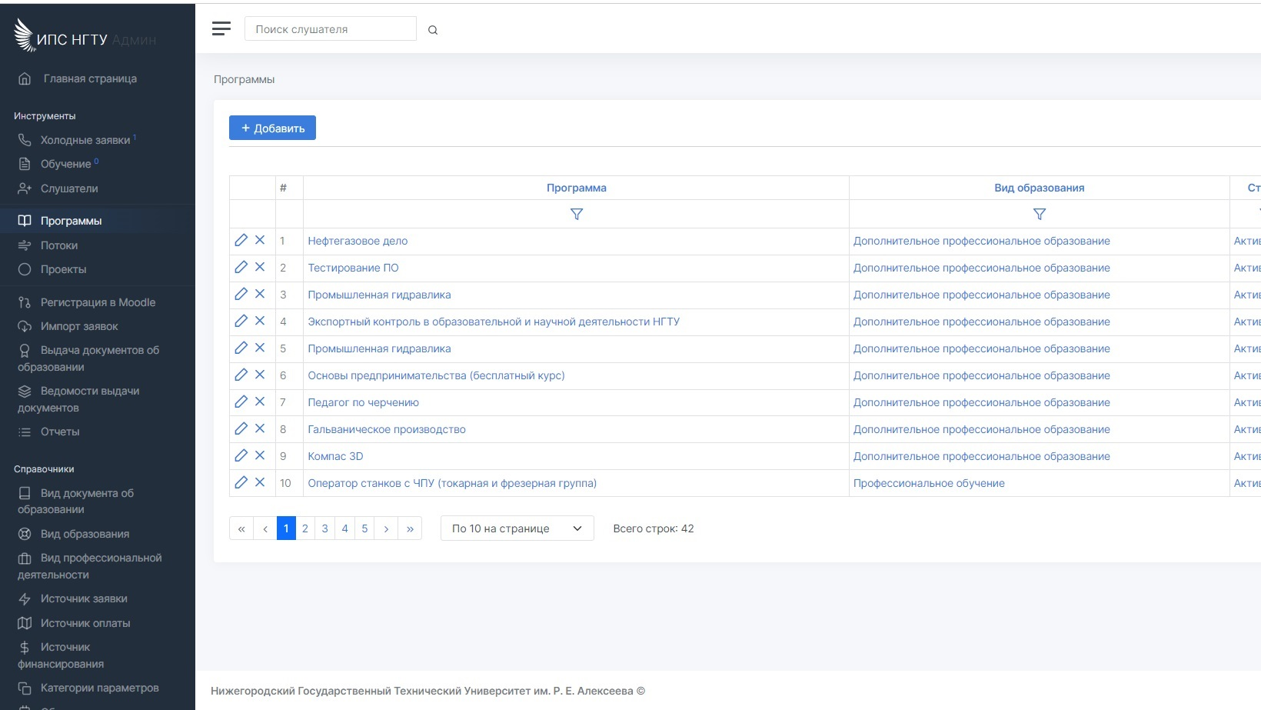Select current page 1 in pagination
1261x710 pixels.
coord(286,528)
